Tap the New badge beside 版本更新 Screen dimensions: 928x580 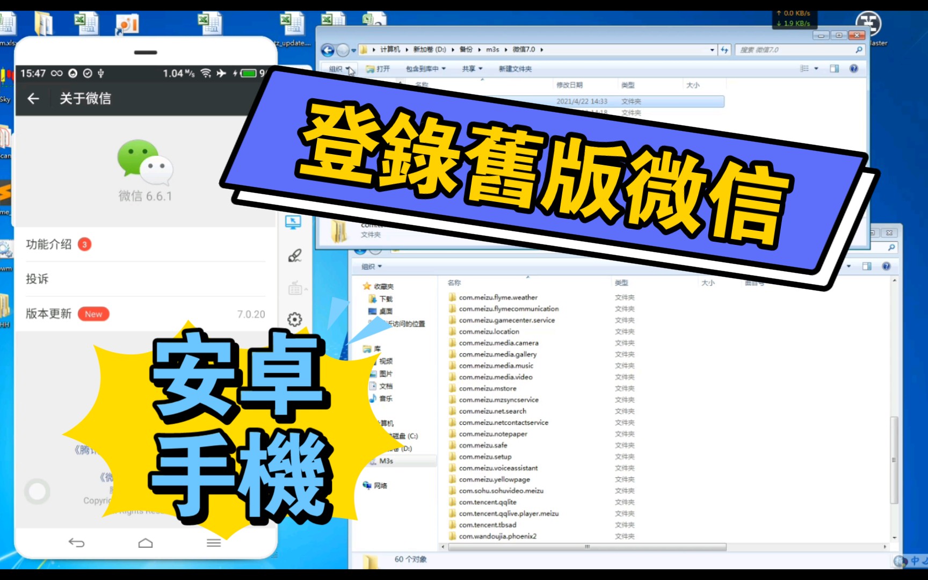tap(93, 314)
